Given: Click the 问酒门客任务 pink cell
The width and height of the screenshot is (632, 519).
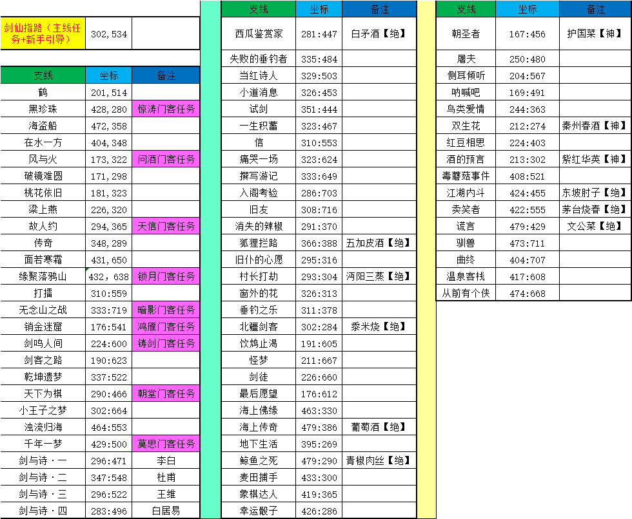Looking at the screenshot, I should click(x=166, y=159).
